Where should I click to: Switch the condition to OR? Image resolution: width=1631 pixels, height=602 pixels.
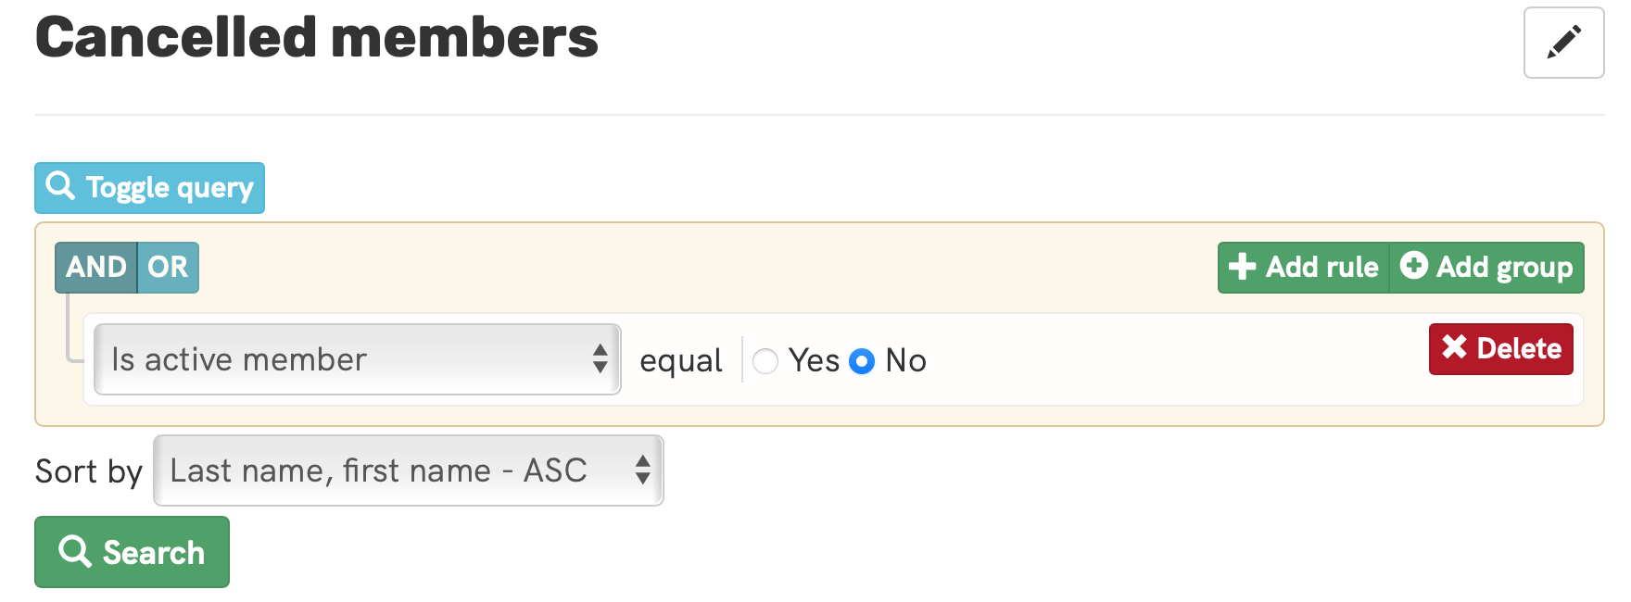click(x=168, y=268)
